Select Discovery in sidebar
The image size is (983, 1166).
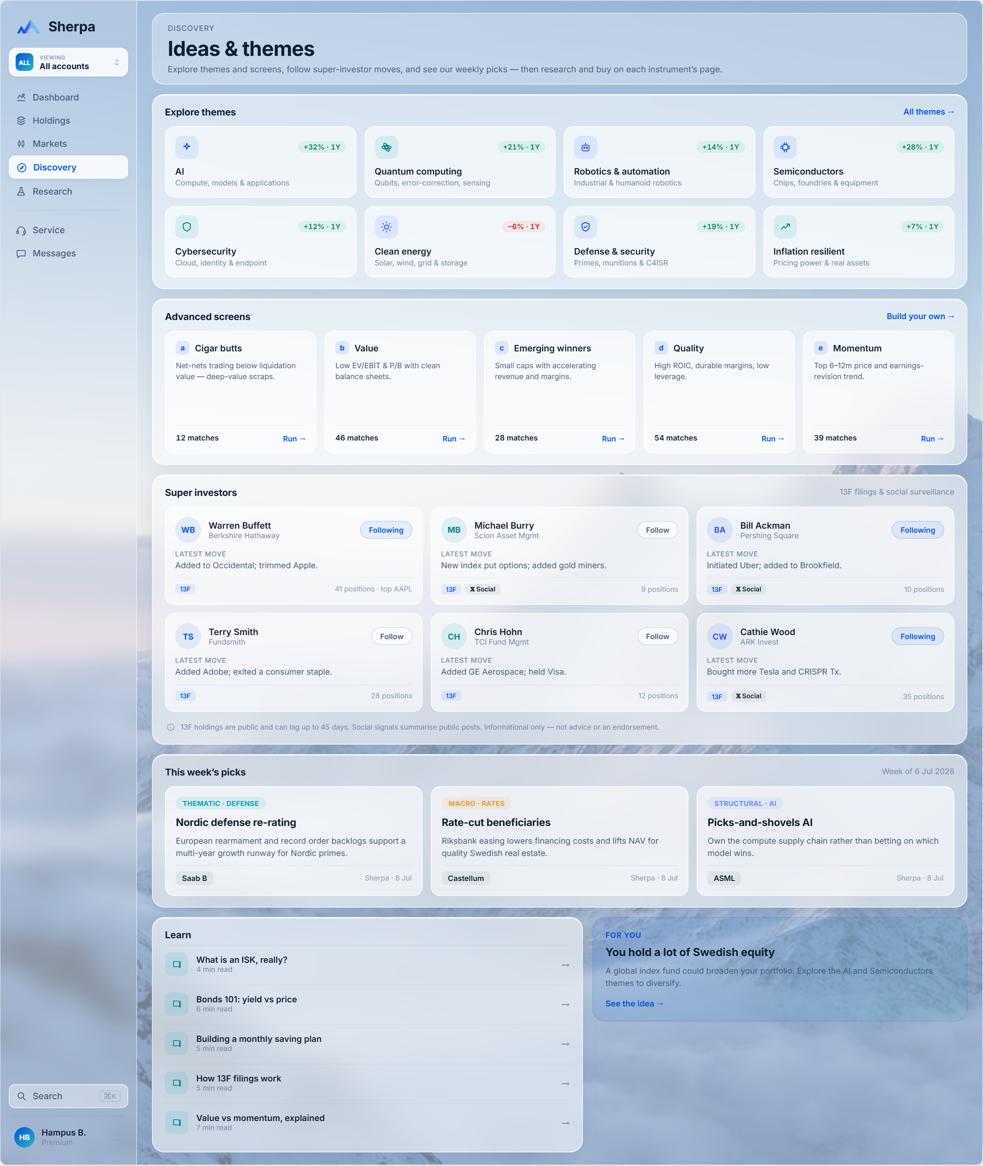point(69,167)
